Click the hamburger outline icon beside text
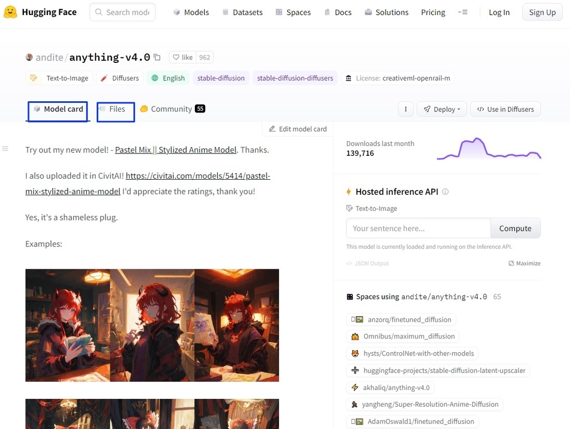This screenshot has width=570, height=429. [5, 149]
